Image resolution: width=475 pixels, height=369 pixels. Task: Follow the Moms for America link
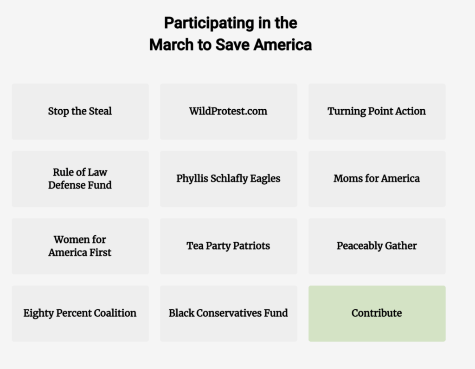click(x=377, y=179)
